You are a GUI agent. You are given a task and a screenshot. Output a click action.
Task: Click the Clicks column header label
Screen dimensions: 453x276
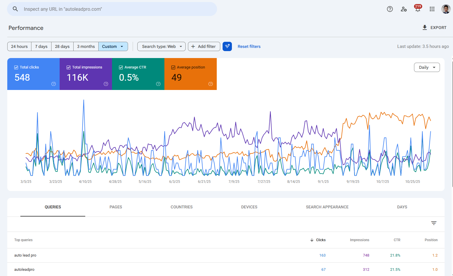[x=321, y=240]
